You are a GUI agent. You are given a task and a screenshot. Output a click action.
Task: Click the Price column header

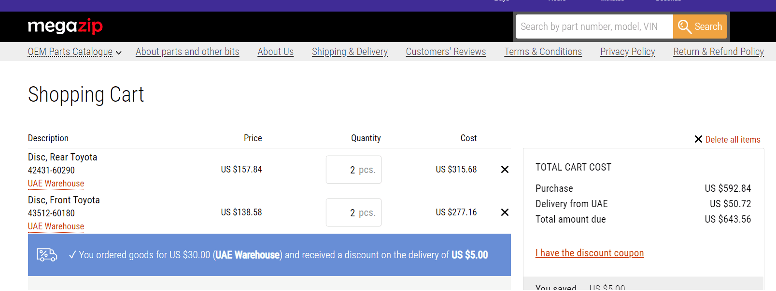tap(253, 138)
